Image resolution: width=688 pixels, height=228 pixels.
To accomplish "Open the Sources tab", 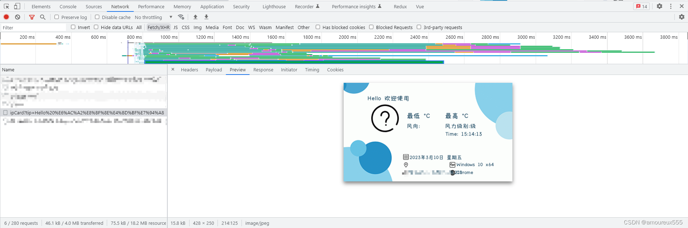I will (x=94, y=6).
